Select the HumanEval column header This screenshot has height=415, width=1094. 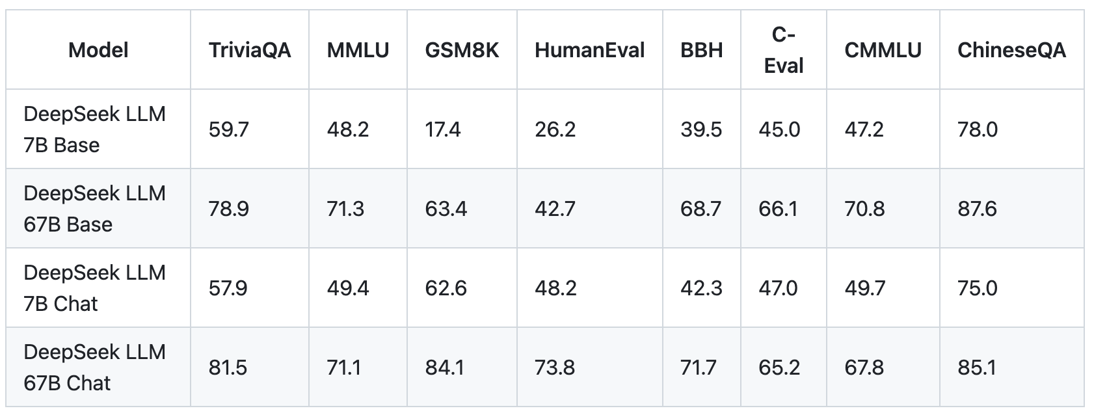tap(589, 50)
